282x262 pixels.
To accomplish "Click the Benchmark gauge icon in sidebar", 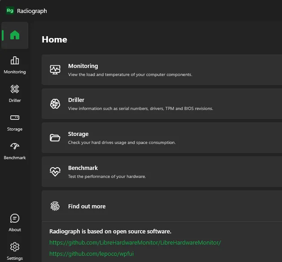I will point(15,147).
